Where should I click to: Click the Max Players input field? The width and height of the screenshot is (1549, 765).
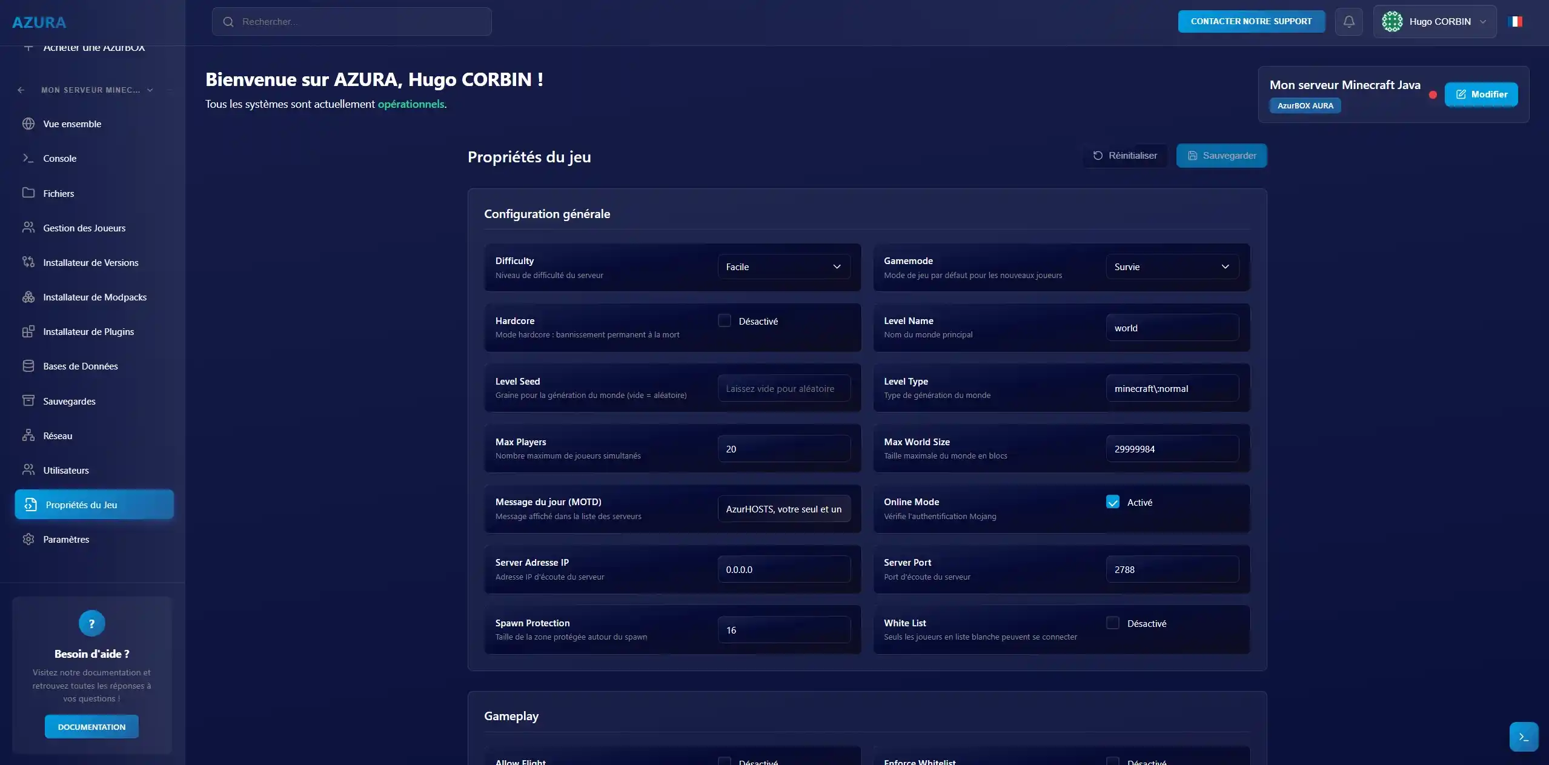click(783, 449)
